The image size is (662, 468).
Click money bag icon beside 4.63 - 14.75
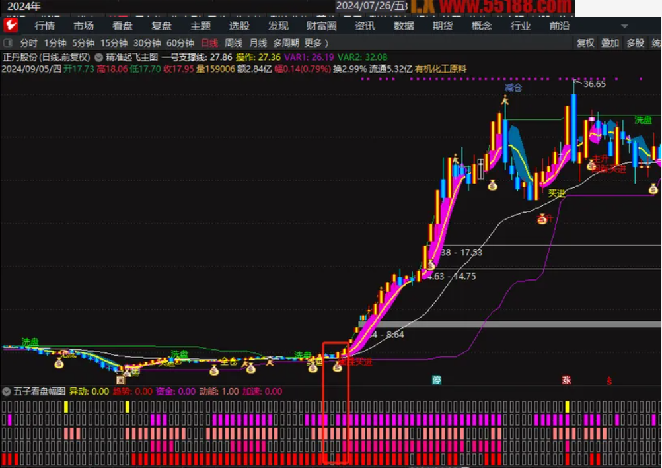point(430,265)
